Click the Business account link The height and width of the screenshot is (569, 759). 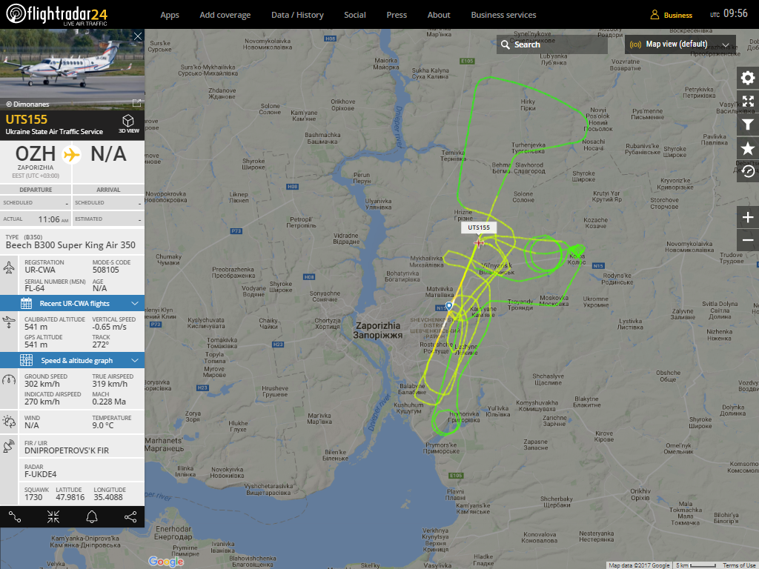[671, 15]
